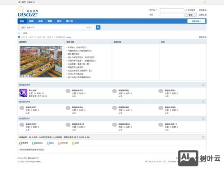Viewport: 224px width, 171px height.
Task: Open the 最新回复 link at right
Action: (x=202, y=37)
